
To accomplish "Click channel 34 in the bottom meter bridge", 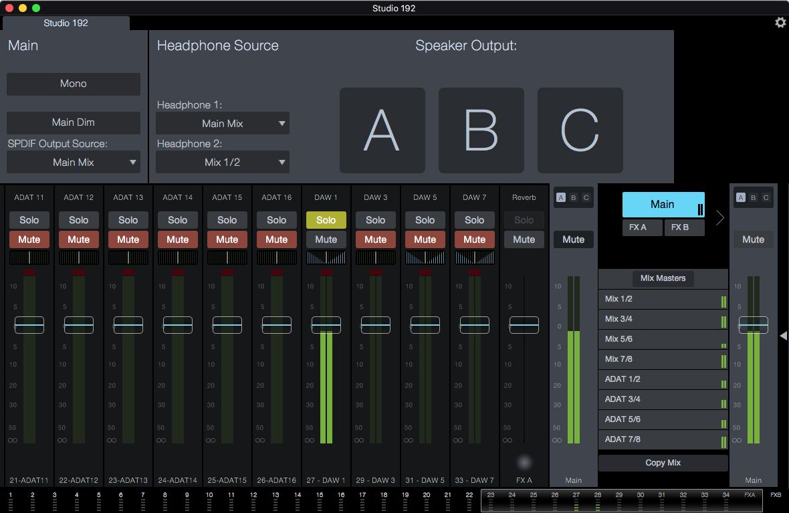I will click(725, 501).
